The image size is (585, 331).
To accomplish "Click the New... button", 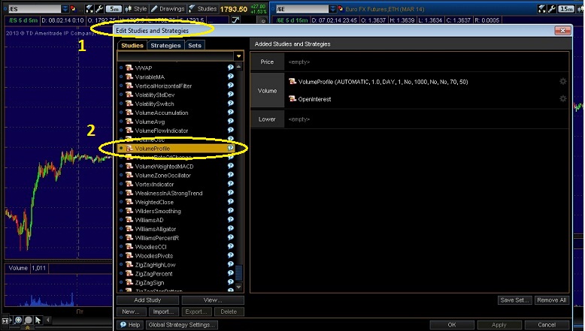I will point(131,311).
